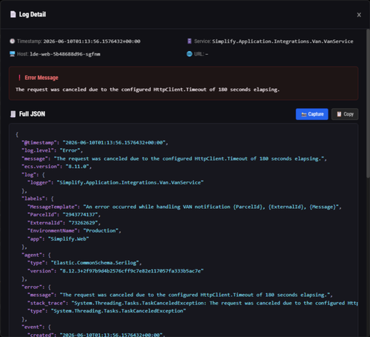
Task: Click the "log.level": "Error" line
Action: tap(52, 150)
